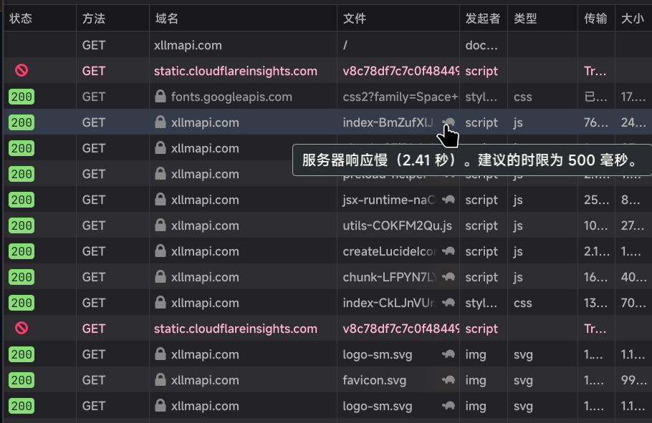This screenshot has height=423, width=652.
Task: Click the turtle icon beside index-CkLJnVU stylesheet
Action: (449, 303)
